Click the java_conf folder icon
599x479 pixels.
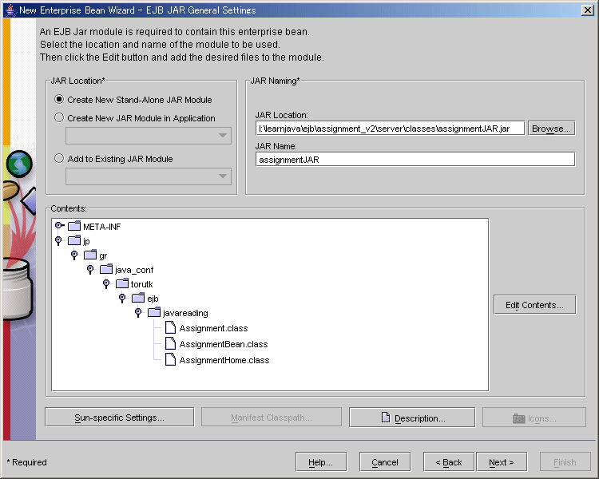point(106,269)
